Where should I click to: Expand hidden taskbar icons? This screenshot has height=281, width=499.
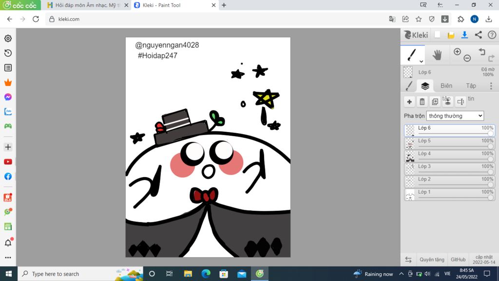tap(401, 274)
